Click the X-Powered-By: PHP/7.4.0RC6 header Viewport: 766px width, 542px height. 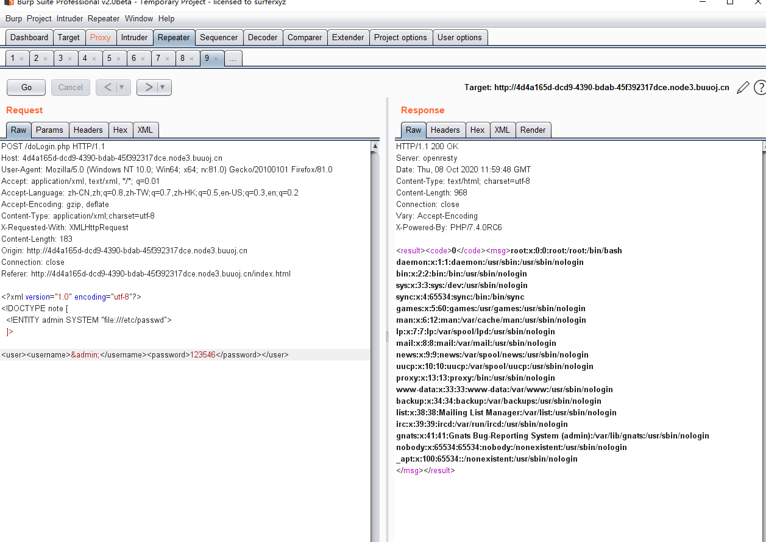(x=449, y=228)
